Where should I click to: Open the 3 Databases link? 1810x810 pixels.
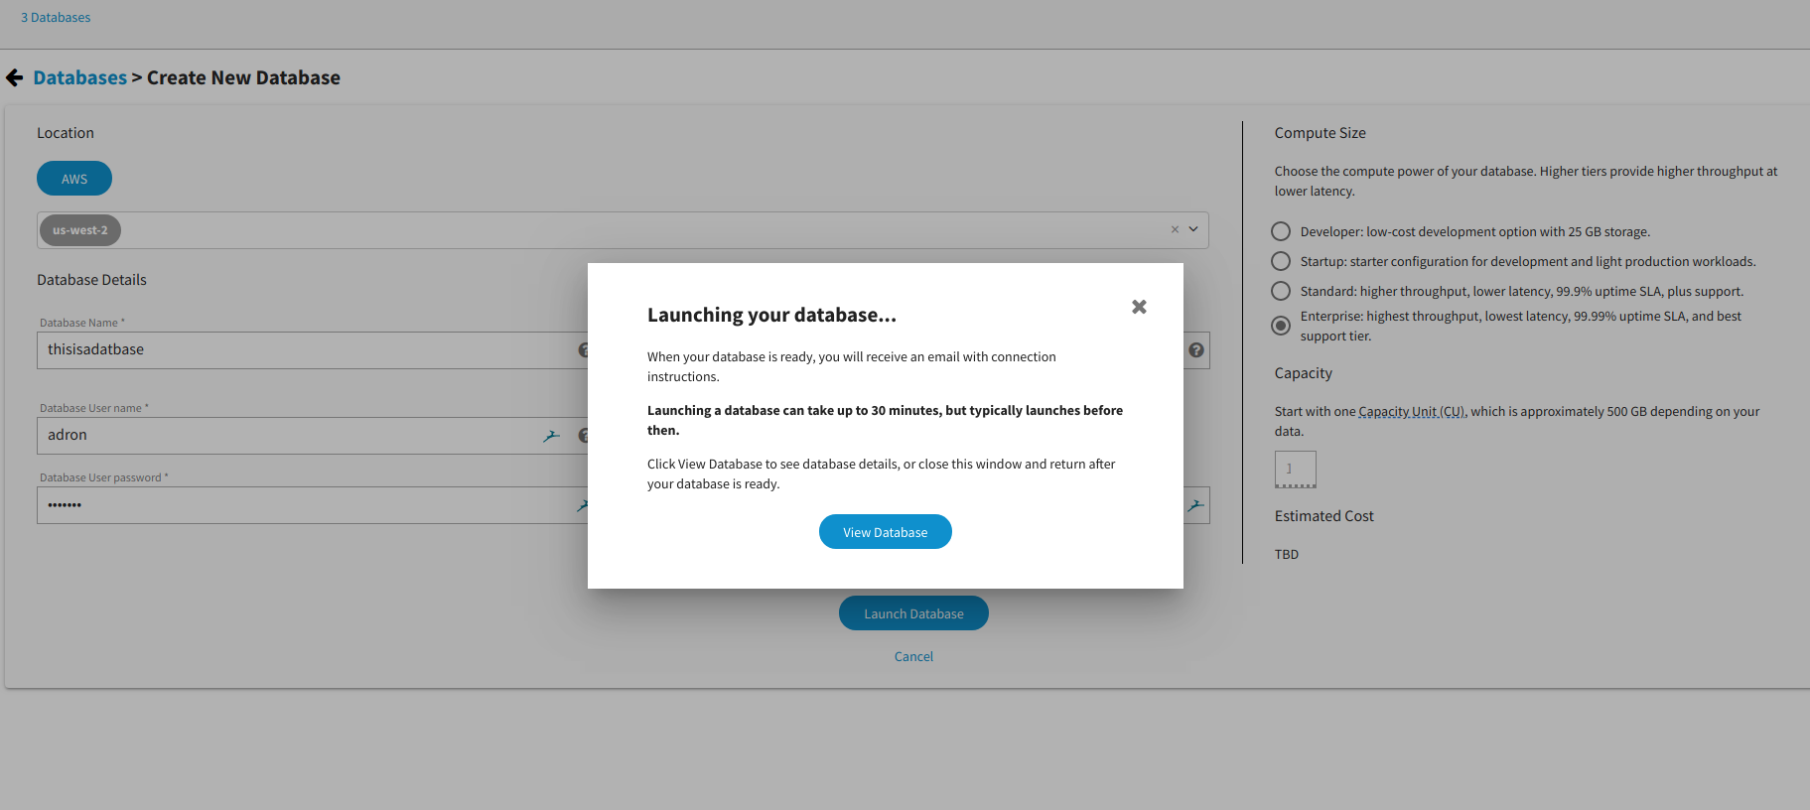tap(56, 18)
